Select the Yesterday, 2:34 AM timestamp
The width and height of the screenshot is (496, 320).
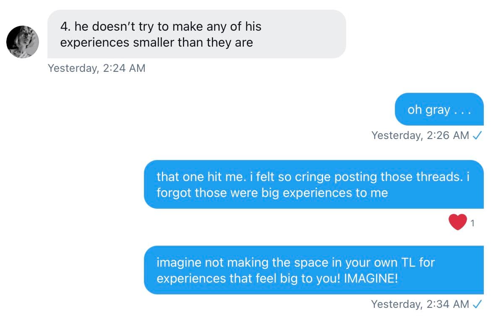pyautogui.click(x=420, y=304)
